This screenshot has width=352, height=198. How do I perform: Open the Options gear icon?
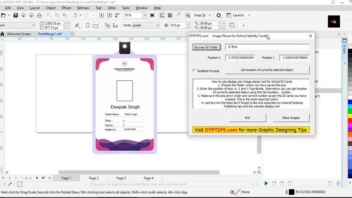pos(218,15)
